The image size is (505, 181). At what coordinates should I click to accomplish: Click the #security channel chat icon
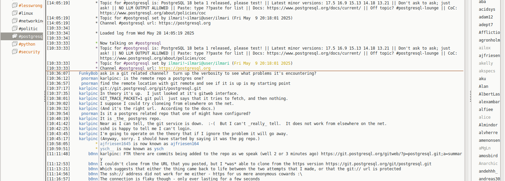tap(14, 52)
